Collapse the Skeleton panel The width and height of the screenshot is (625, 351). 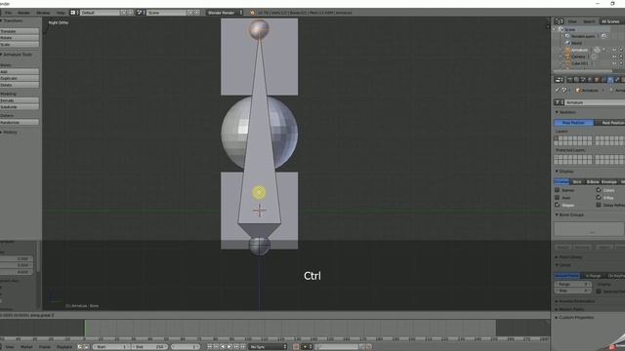(565, 112)
